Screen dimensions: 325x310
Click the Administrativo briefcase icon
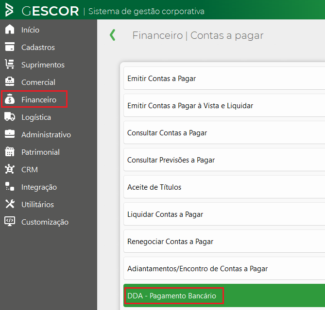coord(10,134)
